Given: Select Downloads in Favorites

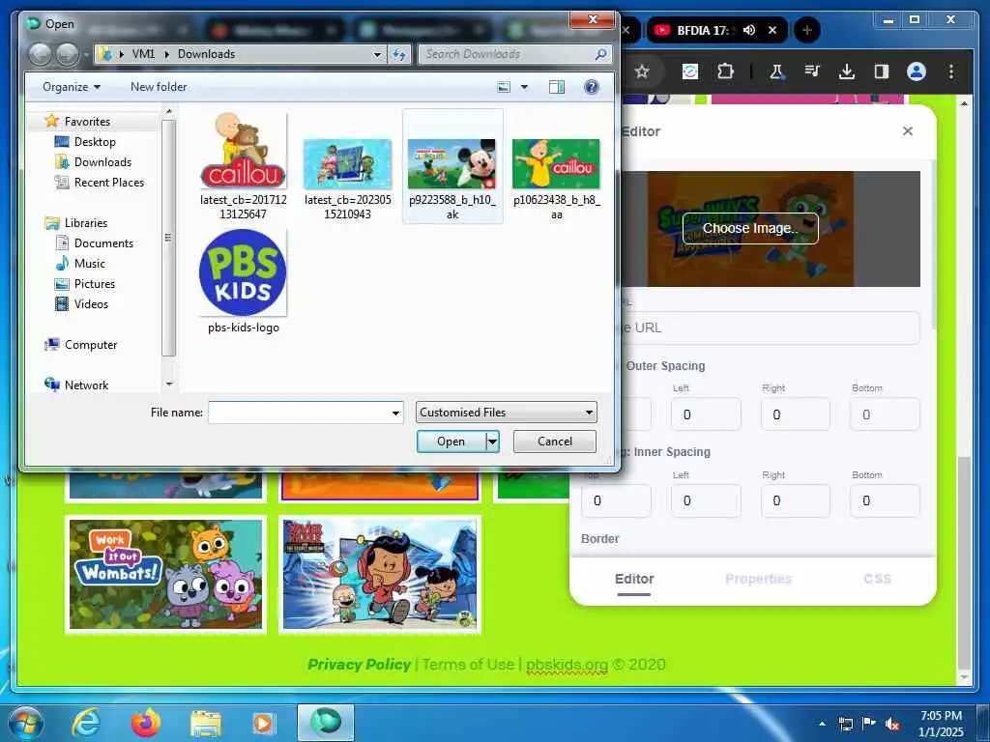Looking at the screenshot, I should point(102,162).
